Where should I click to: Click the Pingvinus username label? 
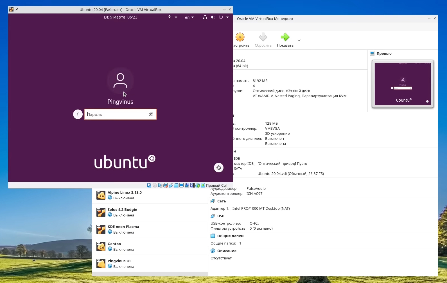120,102
